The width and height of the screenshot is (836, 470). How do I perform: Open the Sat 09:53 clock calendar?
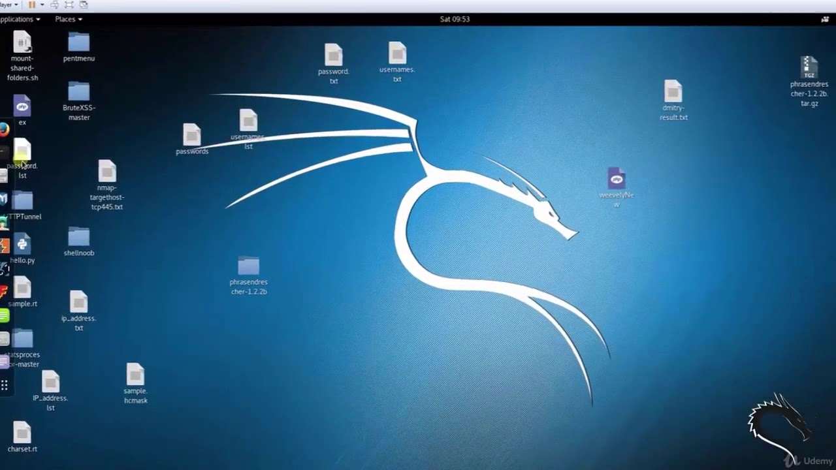455,19
